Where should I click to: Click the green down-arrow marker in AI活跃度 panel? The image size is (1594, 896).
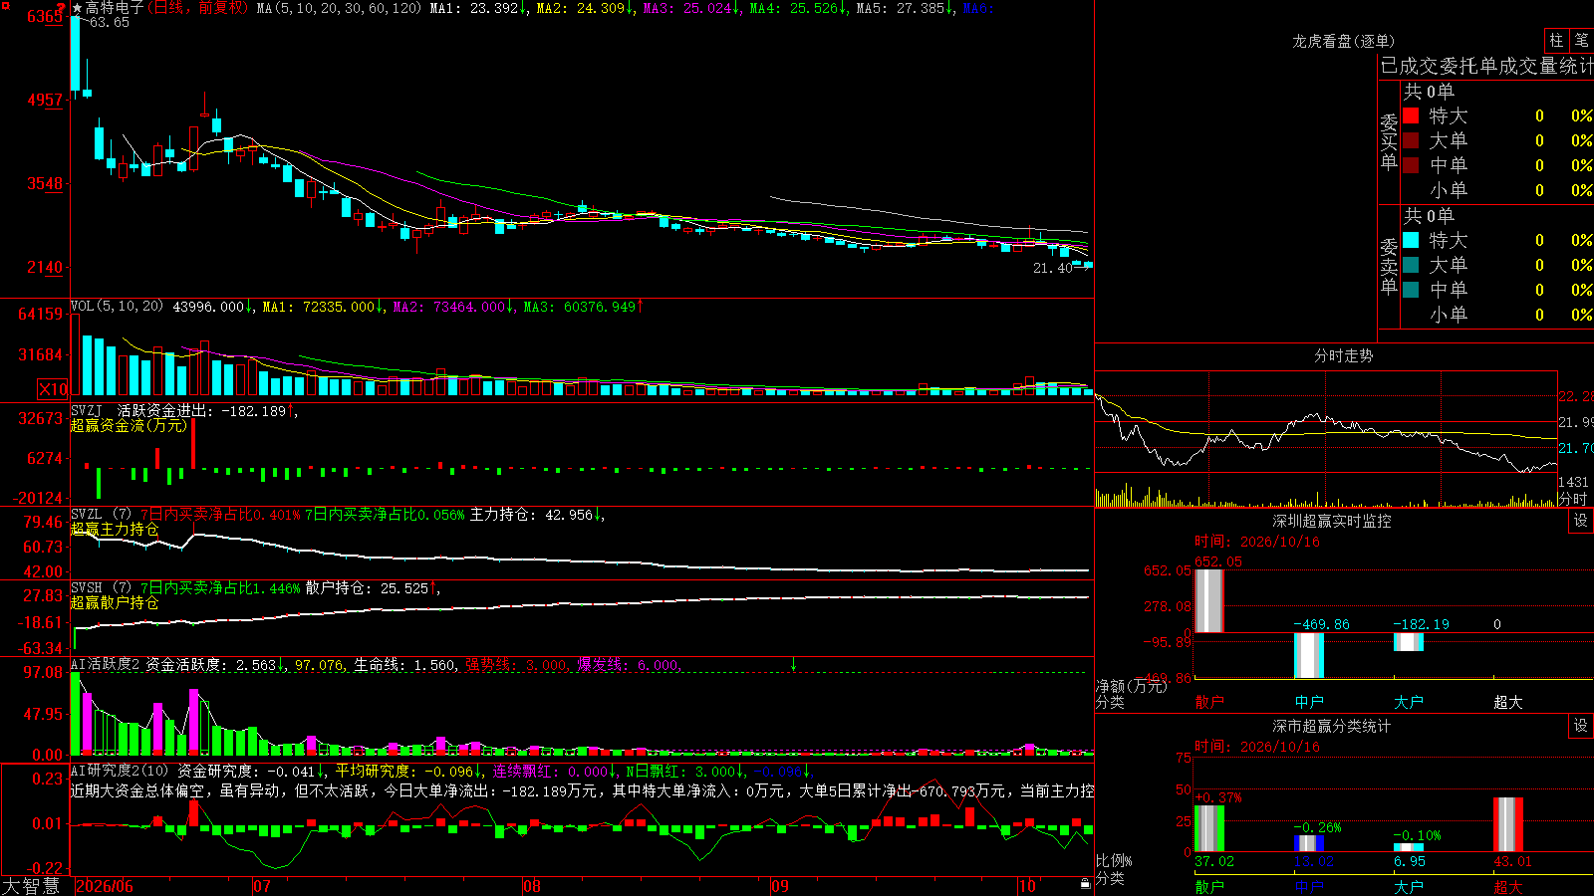click(793, 664)
